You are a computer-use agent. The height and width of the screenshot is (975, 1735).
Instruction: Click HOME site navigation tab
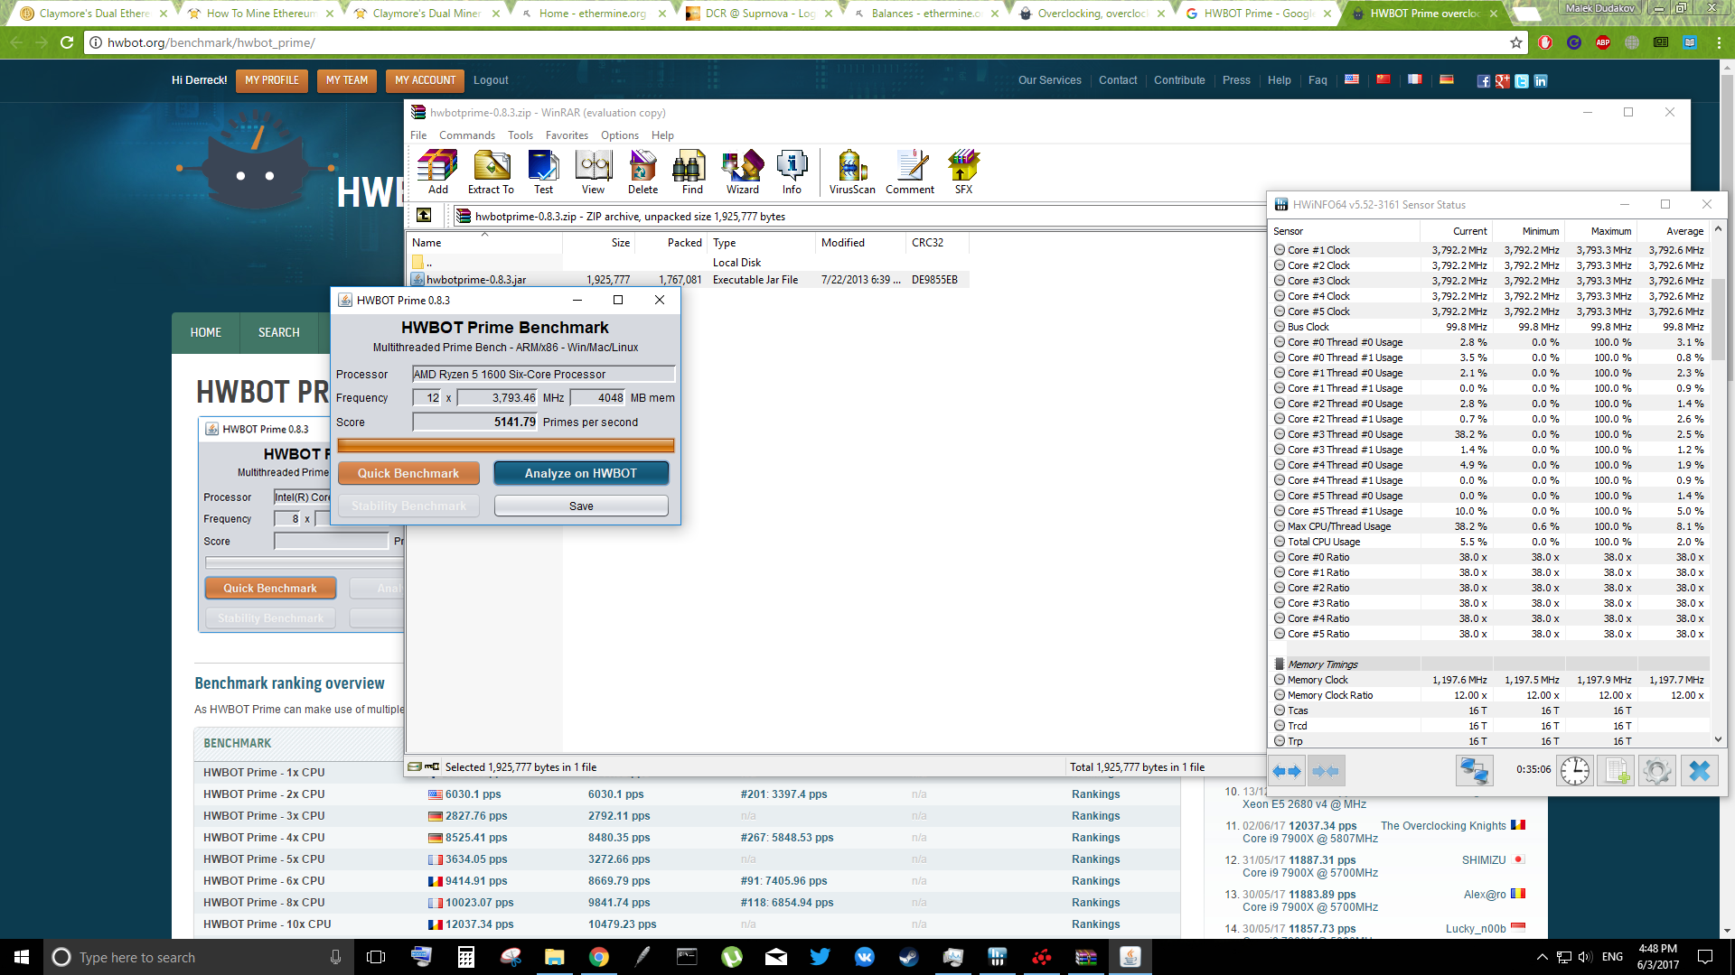tap(206, 333)
